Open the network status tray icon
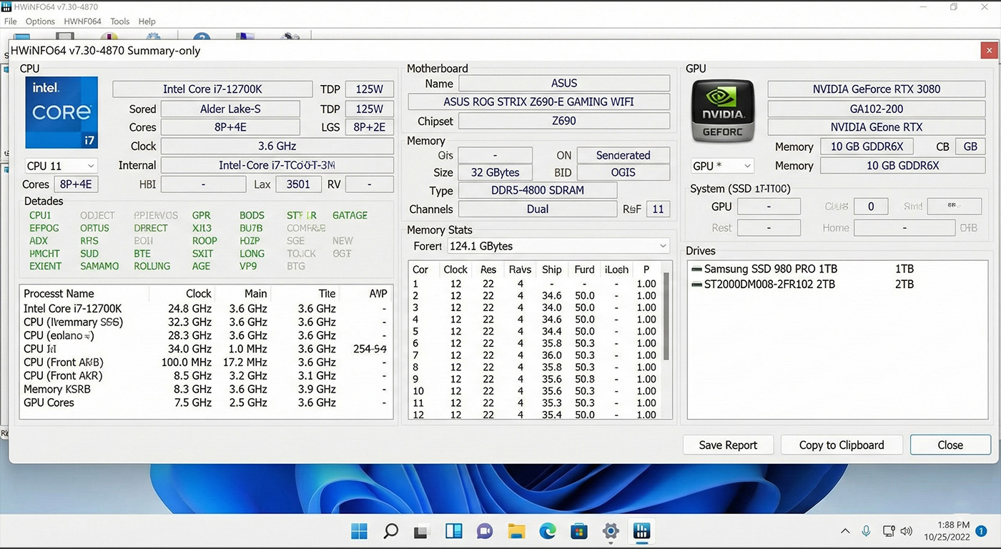This screenshot has height=549, width=1001. pyautogui.click(x=889, y=531)
